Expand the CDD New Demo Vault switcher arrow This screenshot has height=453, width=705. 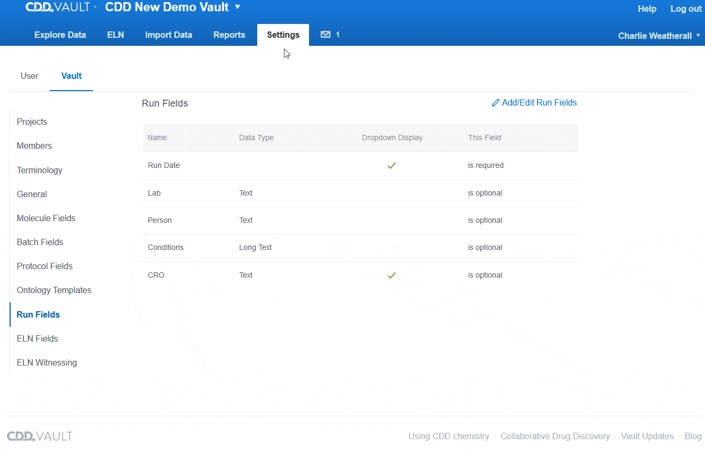pos(237,7)
